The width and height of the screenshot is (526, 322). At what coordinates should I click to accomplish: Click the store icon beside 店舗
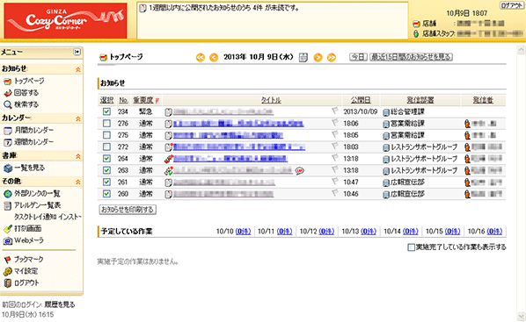coord(416,24)
